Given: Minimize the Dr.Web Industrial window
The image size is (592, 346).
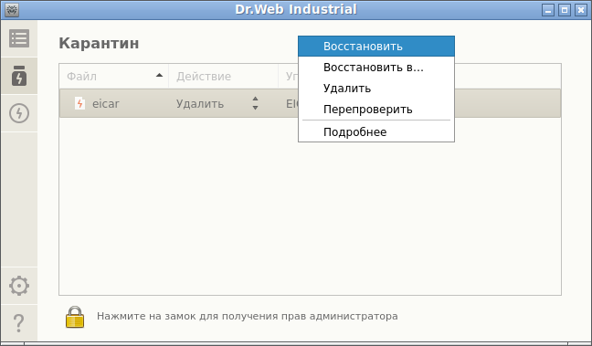Looking at the screenshot, I should pos(548,10).
